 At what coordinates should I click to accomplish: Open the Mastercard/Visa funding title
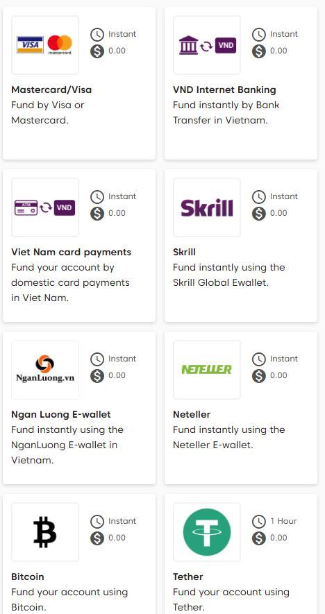[51, 89]
